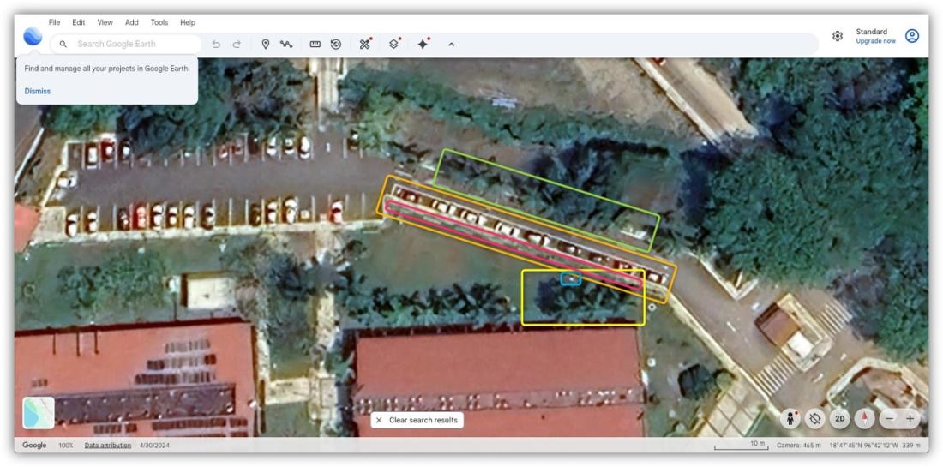Open the File menu
This screenshot has width=943, height=467.
click(55, 22)
